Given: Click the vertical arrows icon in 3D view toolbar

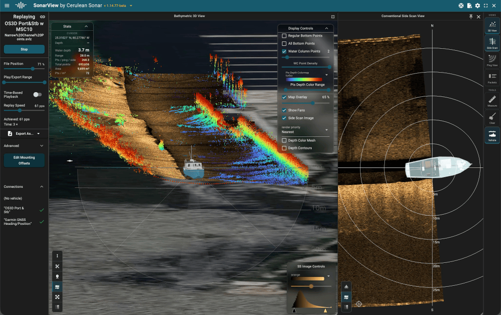Looking at the screenshot, I should (57, 256).
